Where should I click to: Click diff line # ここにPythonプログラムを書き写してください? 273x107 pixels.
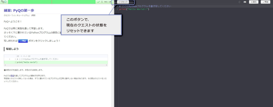[x=38, y=59]
